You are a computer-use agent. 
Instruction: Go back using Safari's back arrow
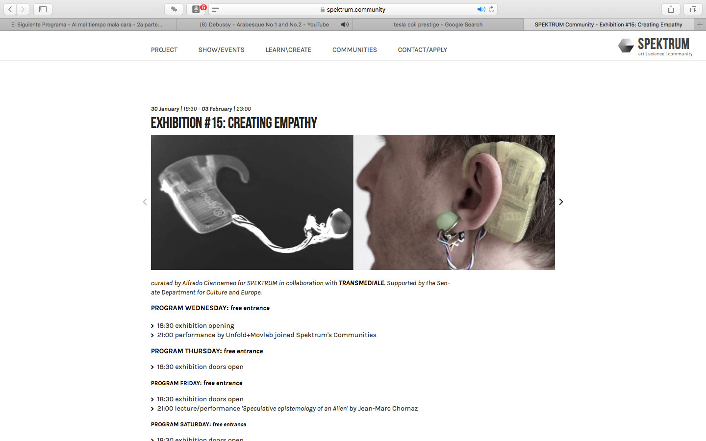[x=10, y=9]
